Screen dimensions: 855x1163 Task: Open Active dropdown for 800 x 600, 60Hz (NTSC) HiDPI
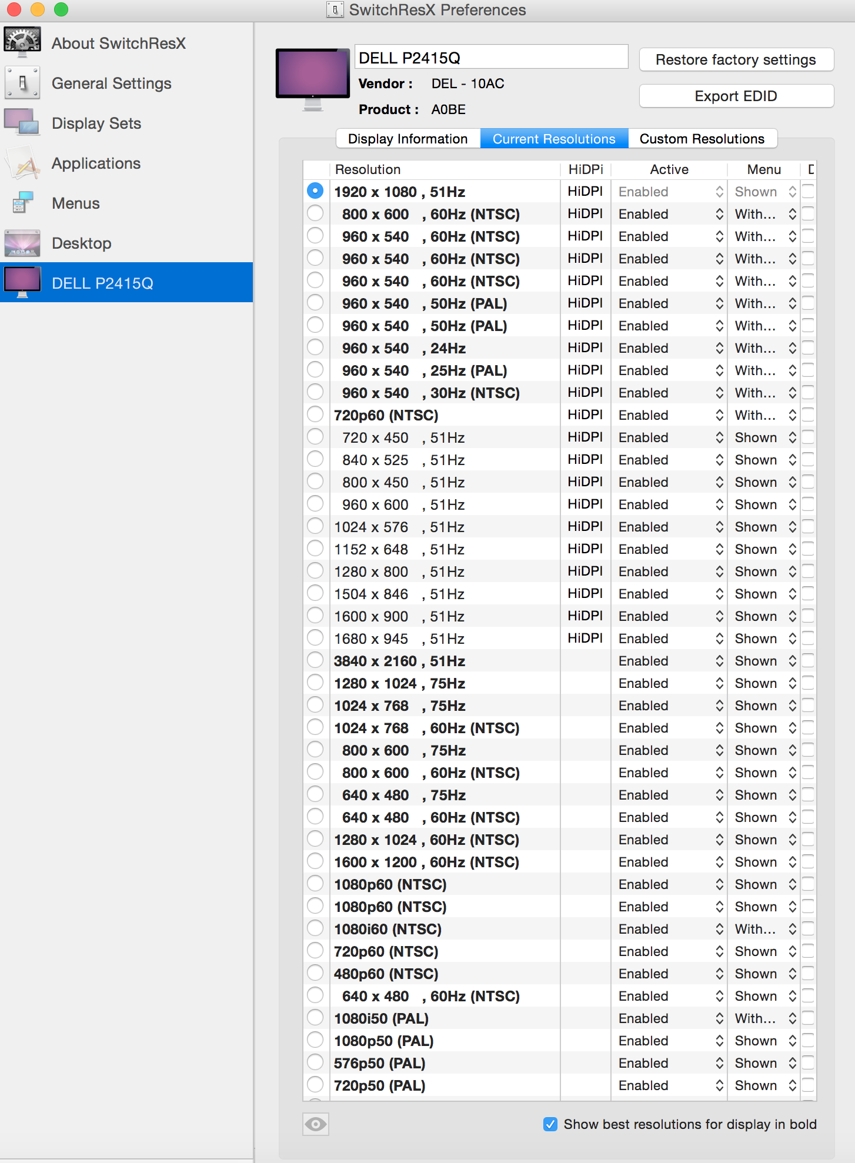tap(670, 214)
